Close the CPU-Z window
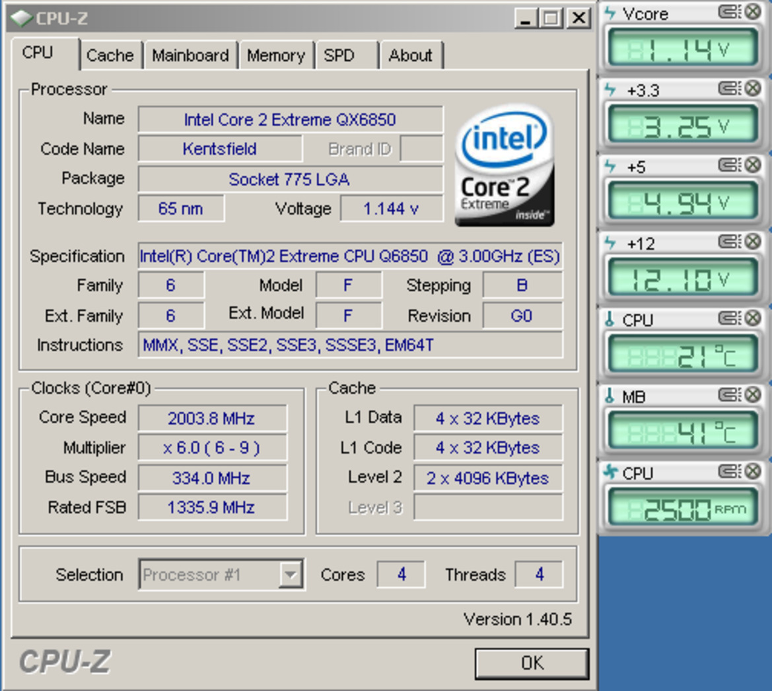Viewport: 772px width, 691px height. tap(579, 18)
